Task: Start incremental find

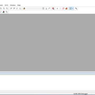Action: (49, 8)
